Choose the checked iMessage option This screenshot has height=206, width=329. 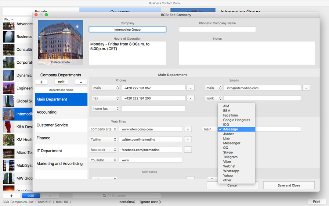click(236, 129)
